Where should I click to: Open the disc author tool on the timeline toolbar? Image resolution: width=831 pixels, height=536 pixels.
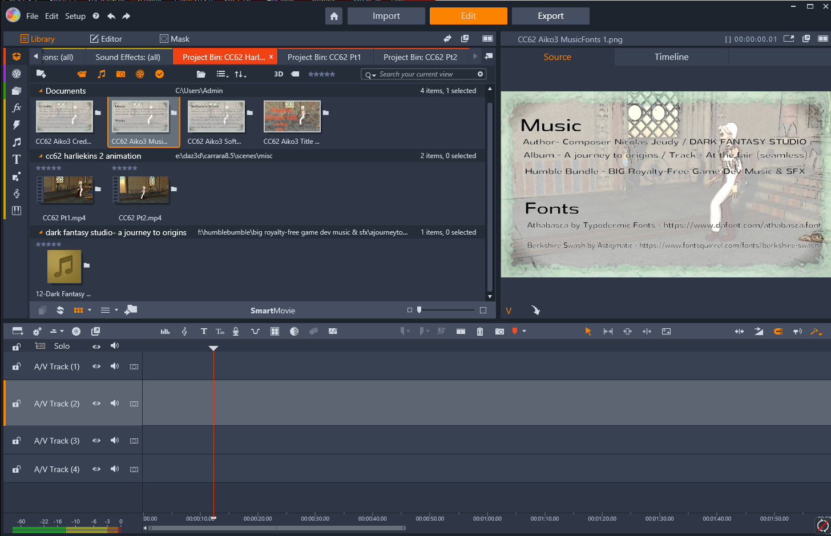click(76, 331)
